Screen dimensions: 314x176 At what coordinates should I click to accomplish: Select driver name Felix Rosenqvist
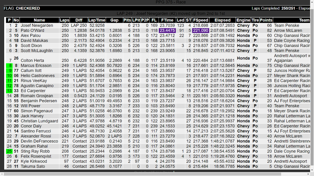pyautogui.click(x=35, y=156)
